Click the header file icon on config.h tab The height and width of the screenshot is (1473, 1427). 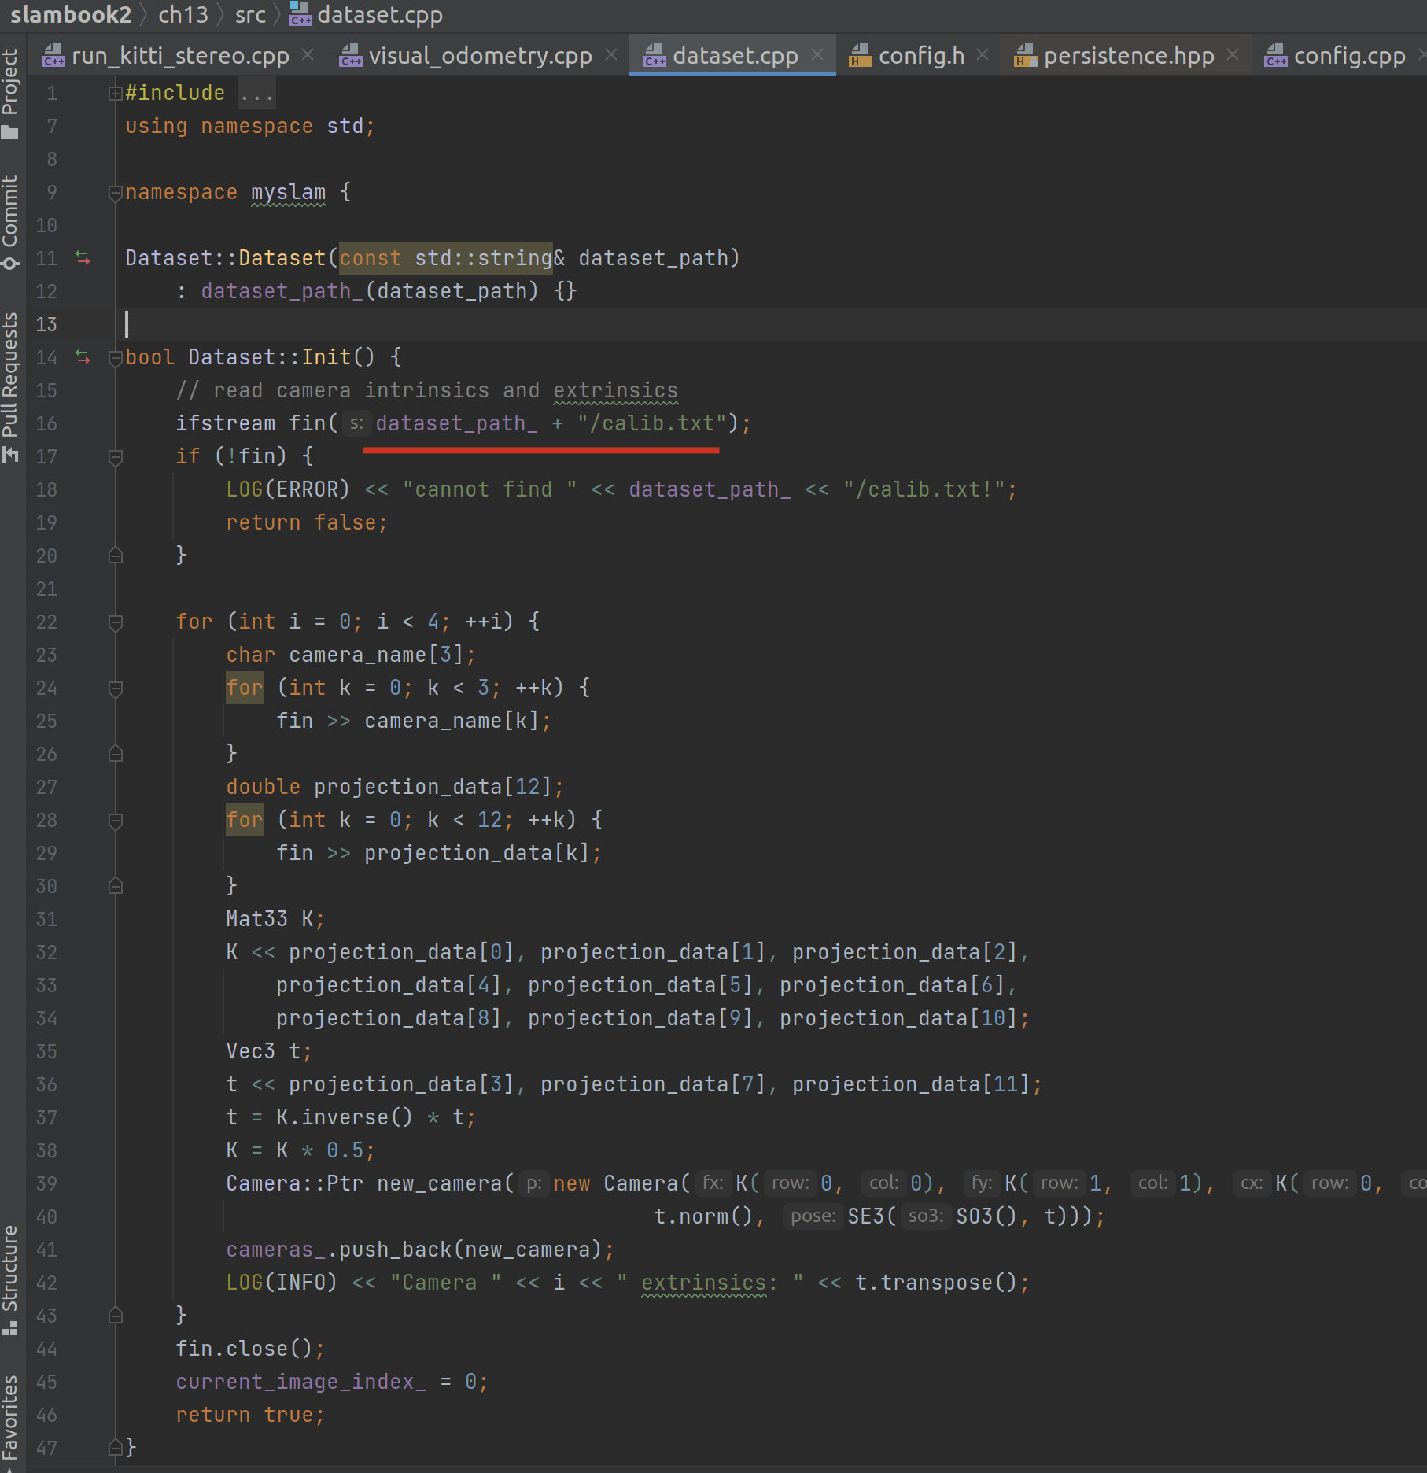point(861,56)
